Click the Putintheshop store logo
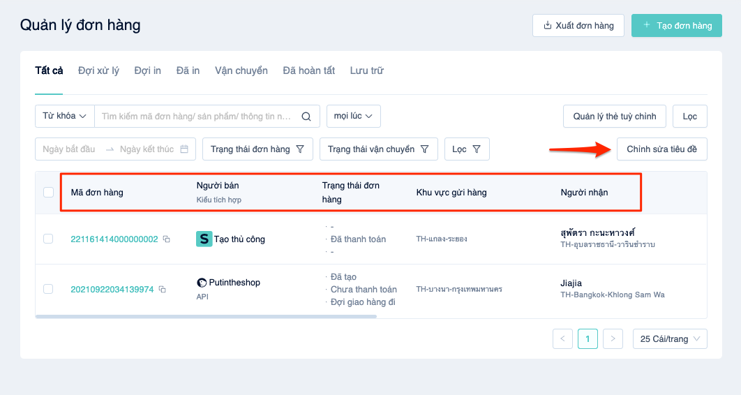Viewport: 741px width, 395px height. 202,283
